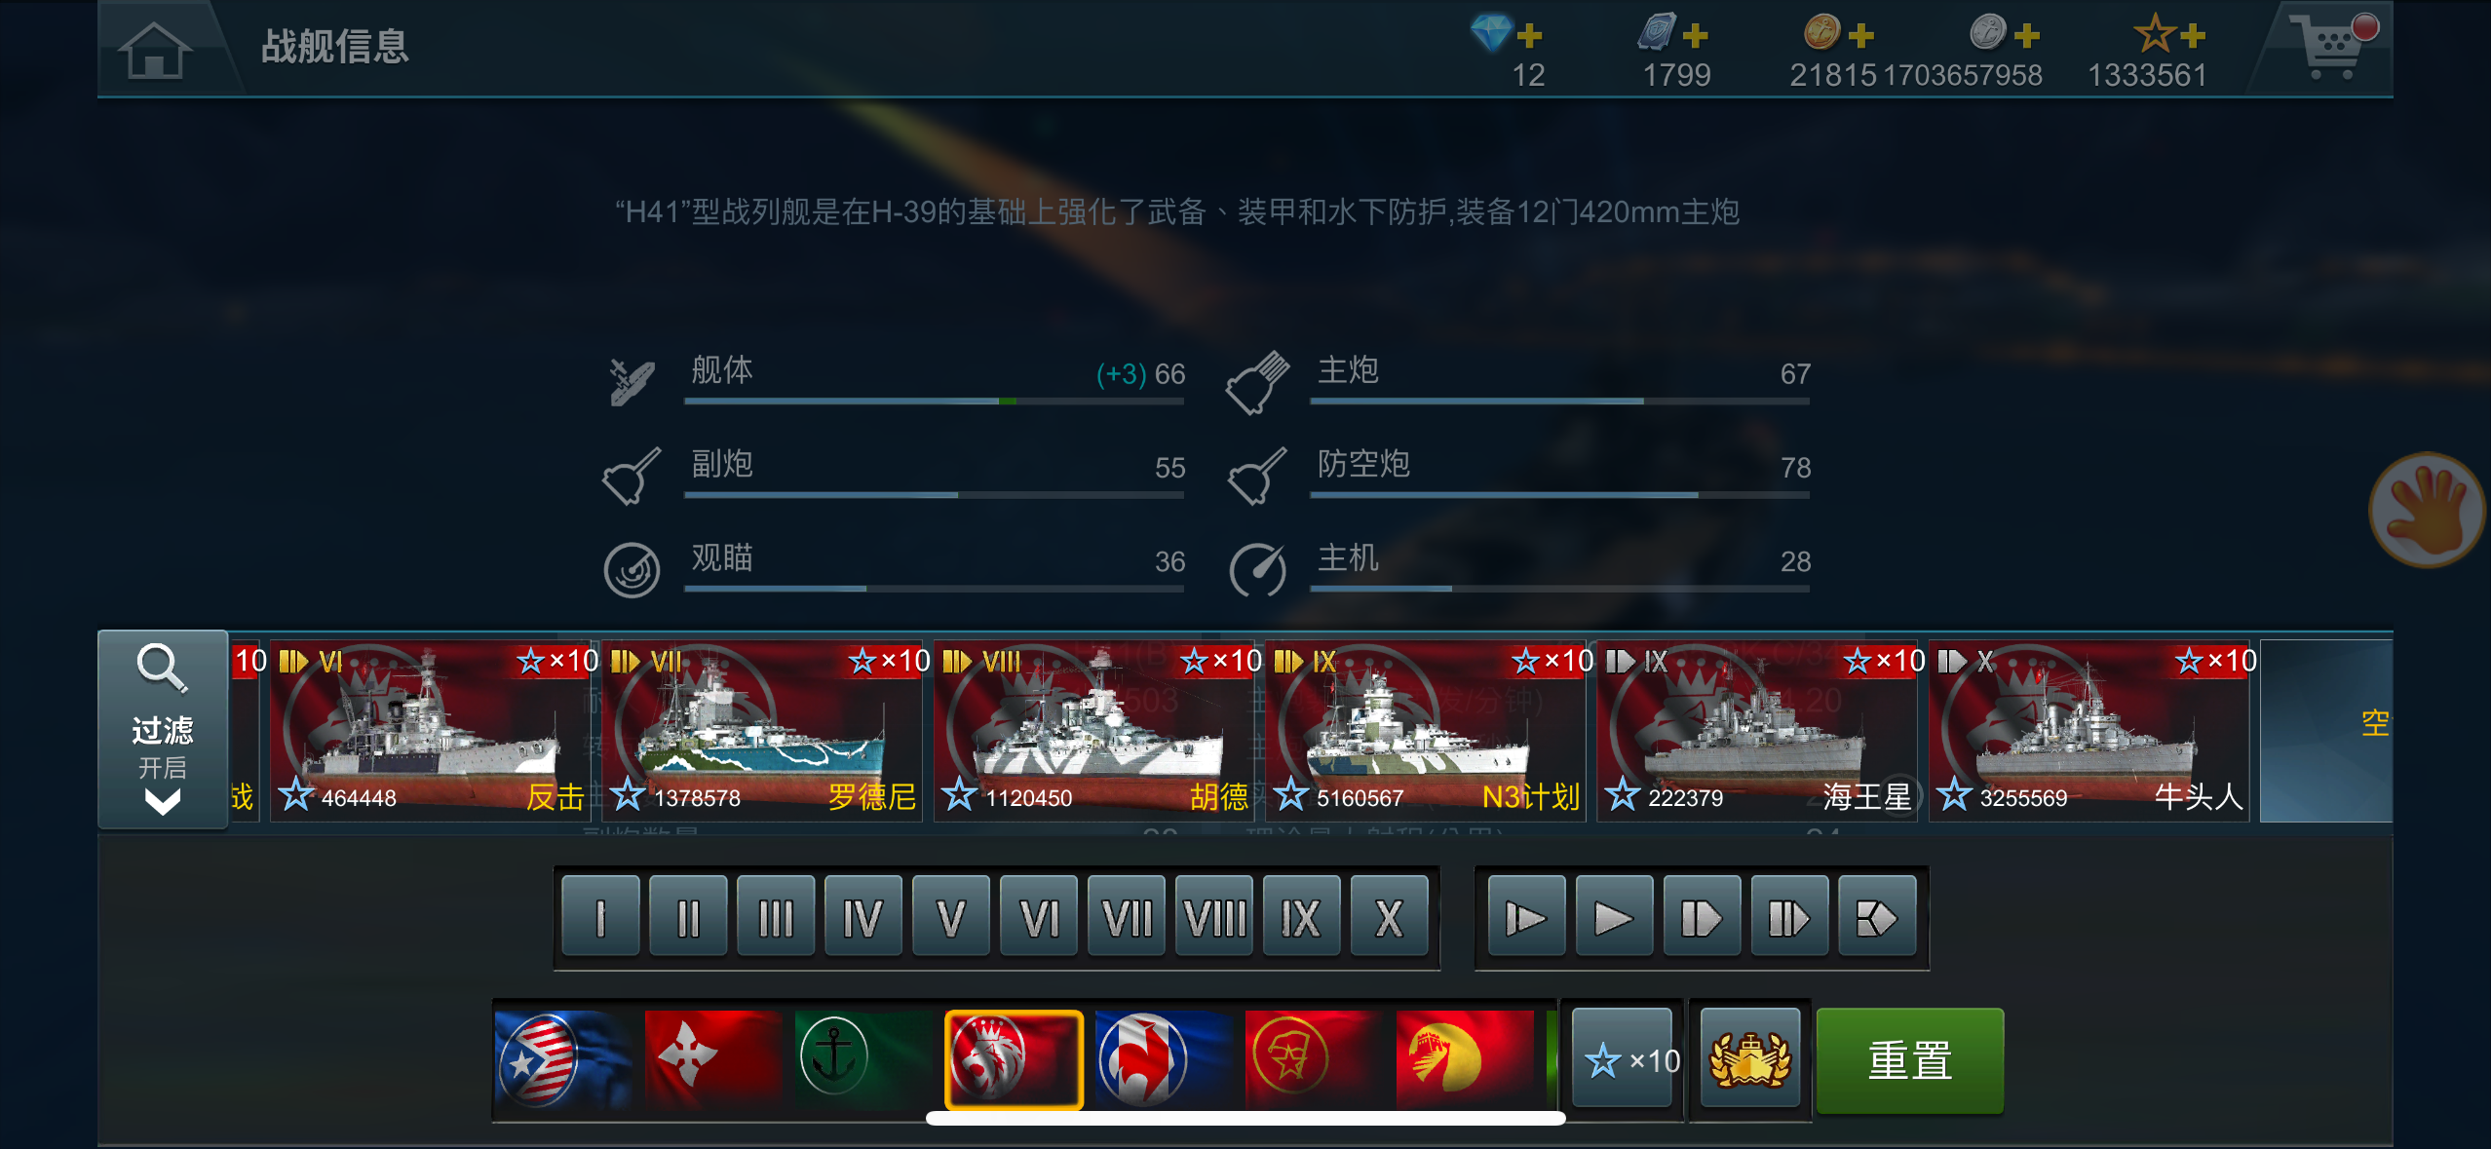2491x1149 pixels.
Task: Add more diamonds with the plus icon
Action: coord(1530,36)
